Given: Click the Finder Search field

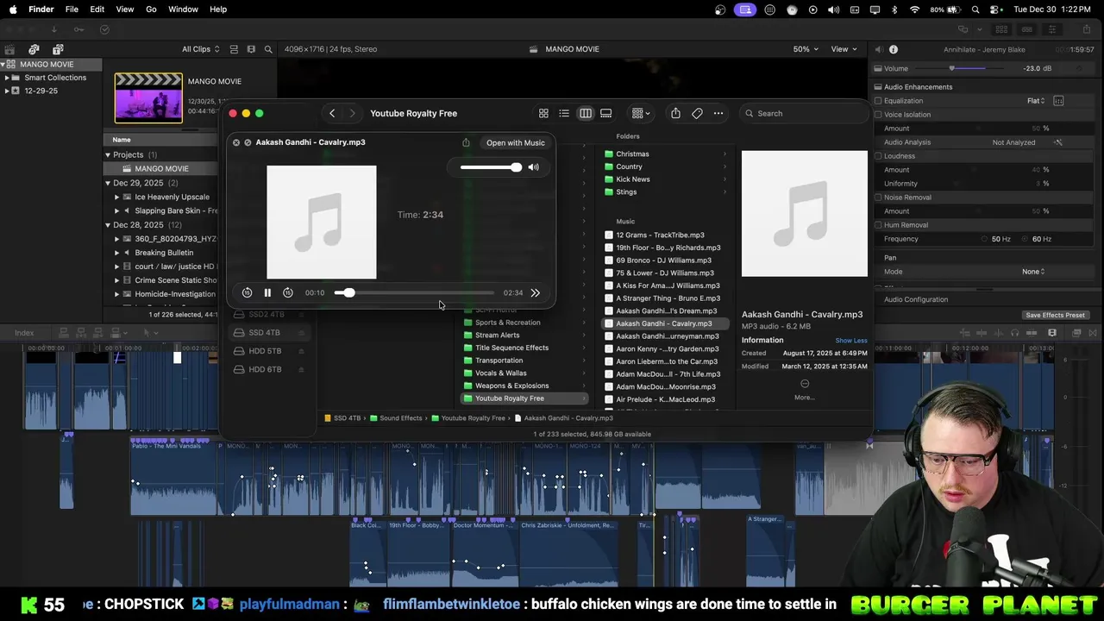Looking at the screenshot, I should [x=804, y=113].
